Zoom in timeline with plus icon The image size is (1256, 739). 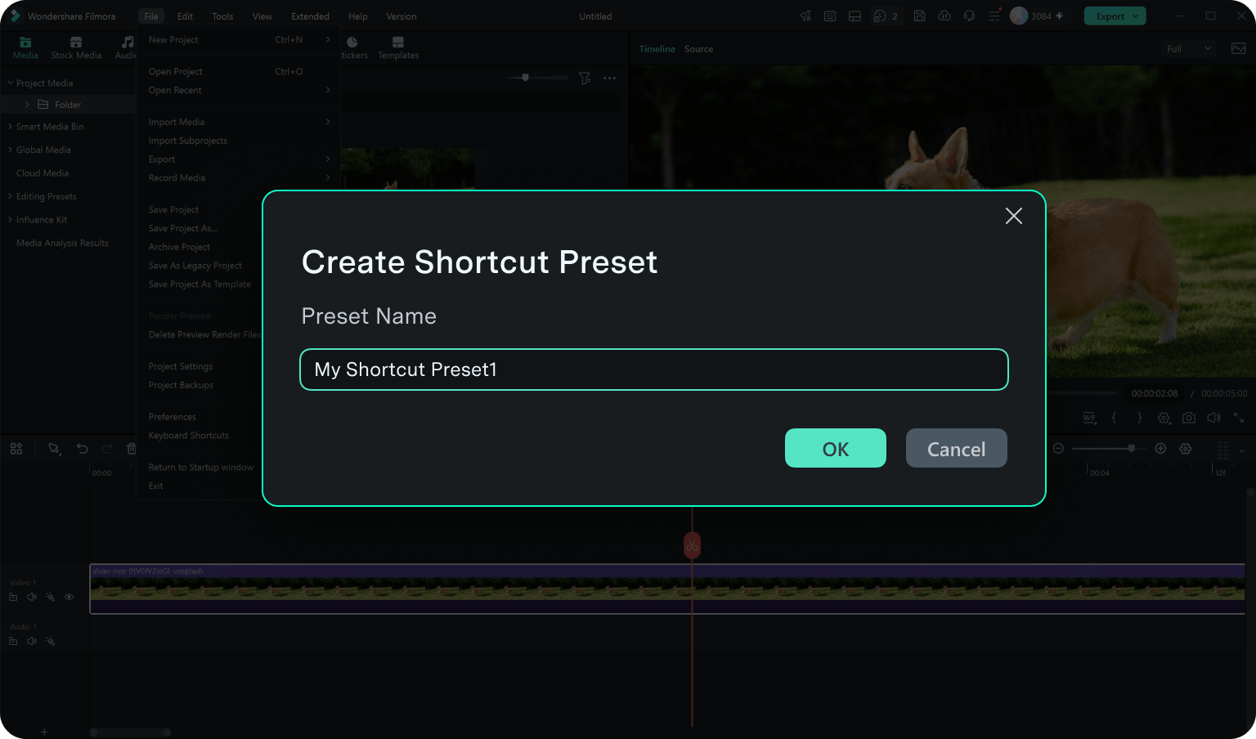(x=1160, y=449)
